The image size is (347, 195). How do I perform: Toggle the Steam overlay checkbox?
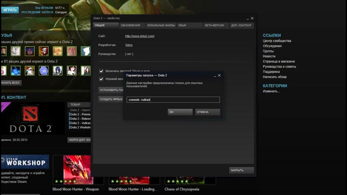click(101, 71)
